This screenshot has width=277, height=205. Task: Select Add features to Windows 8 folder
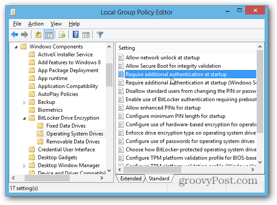[x=69, y=62]
